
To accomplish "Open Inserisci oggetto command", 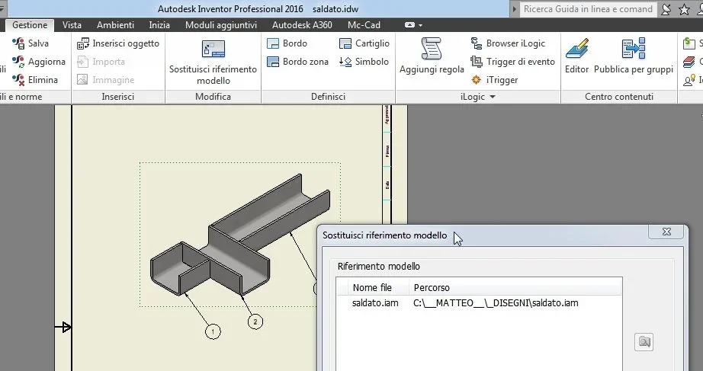I will click(118, 43).
